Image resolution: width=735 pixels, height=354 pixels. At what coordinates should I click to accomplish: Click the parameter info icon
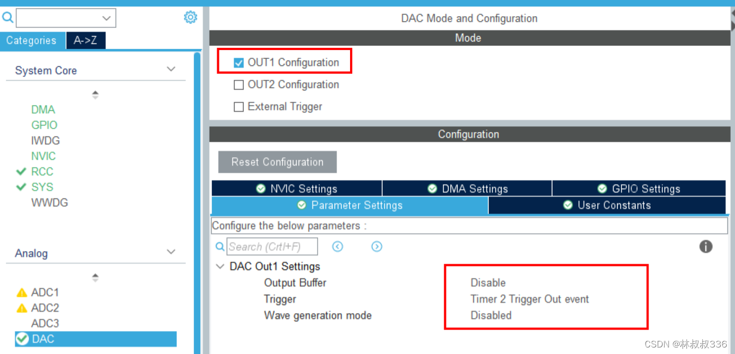(x=706, y=246)
